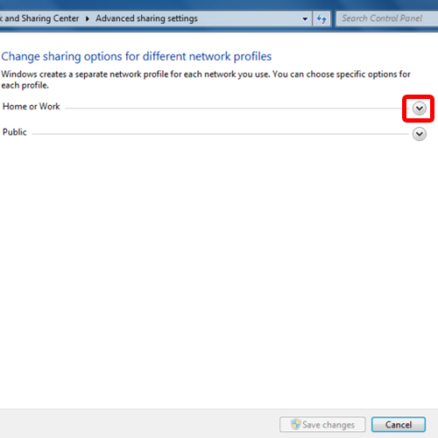Select the Advanced sharing settings breadcrumb
Image resolution: width=438 pixels, height=438 pixels.
[x=146, y=18]
